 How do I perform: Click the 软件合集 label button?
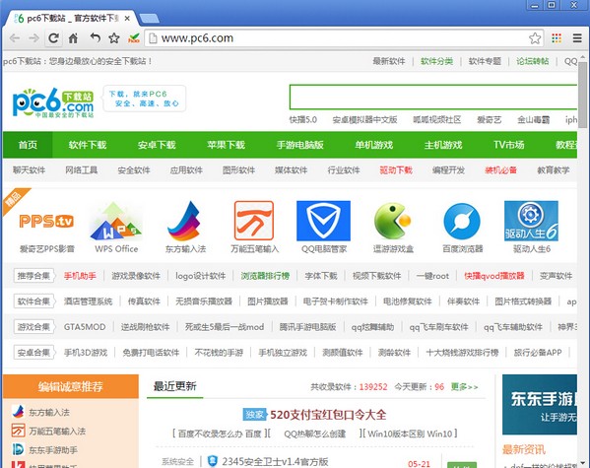click(33, 301)
